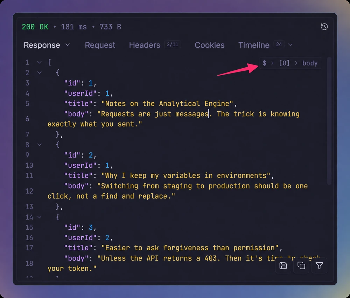Click the "your token." wrapped text
This screenshot has height=298, width=350.
tap(72, 268)
